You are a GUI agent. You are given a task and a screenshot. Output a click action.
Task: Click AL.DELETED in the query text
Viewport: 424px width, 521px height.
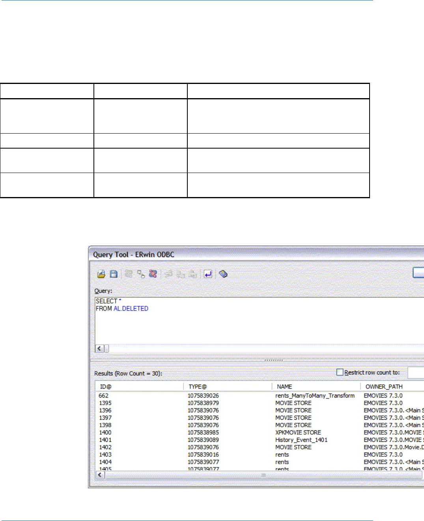131,309
